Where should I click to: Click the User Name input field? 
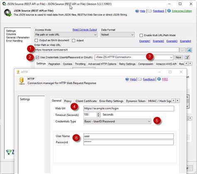(128, 136)
